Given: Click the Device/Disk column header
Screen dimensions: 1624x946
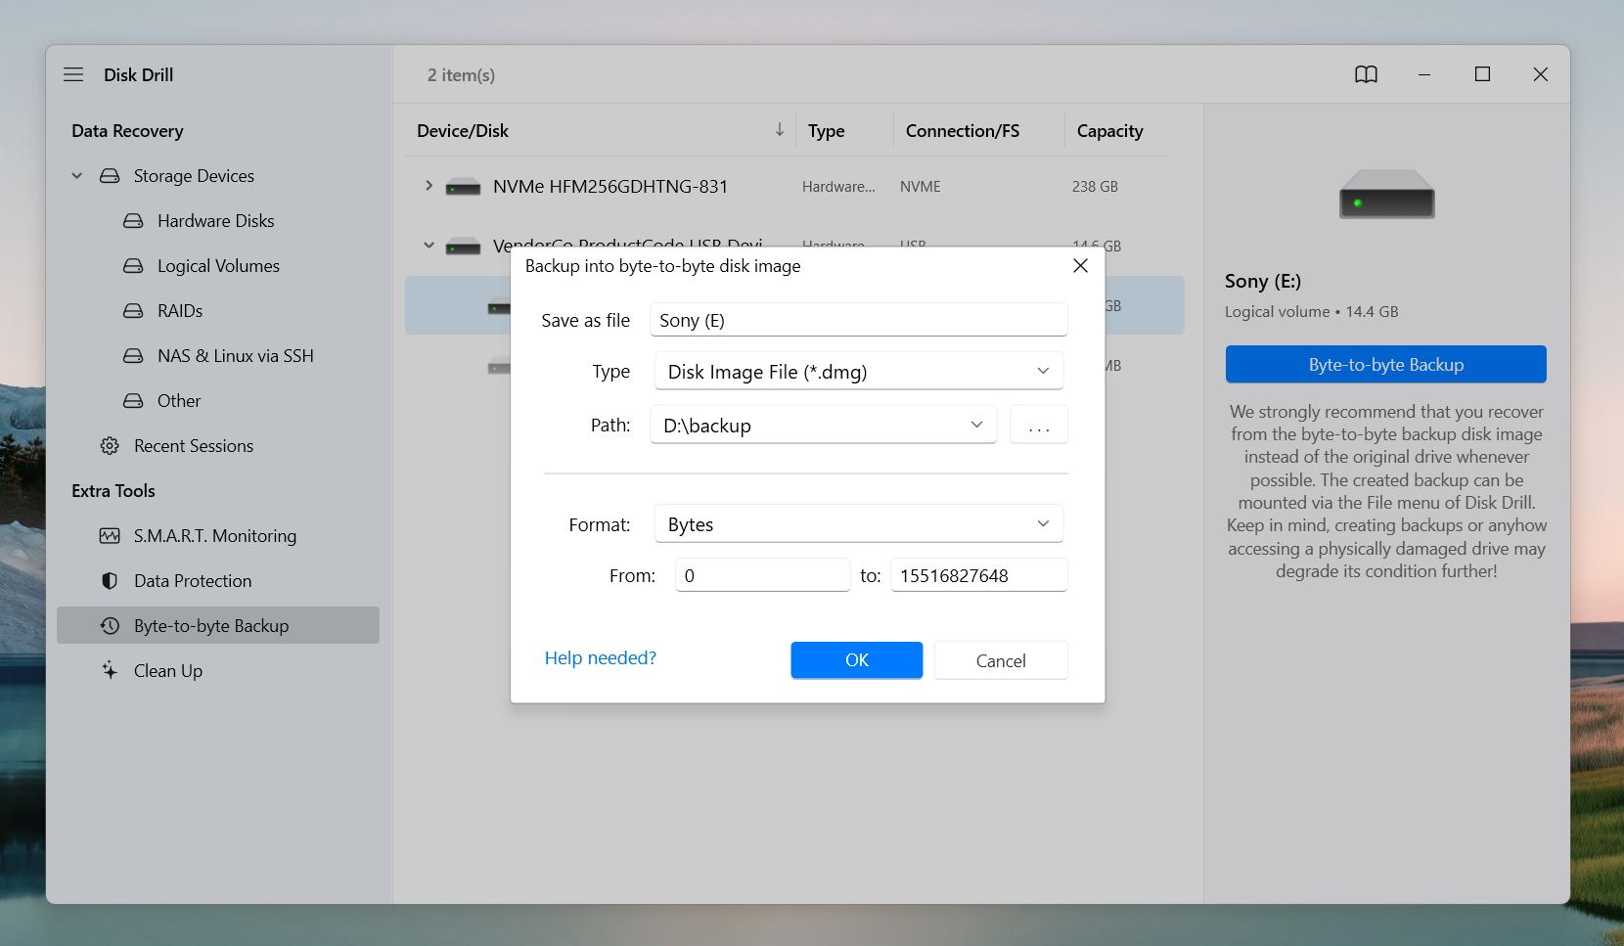Looking at the screenshot, I should 463,131.
